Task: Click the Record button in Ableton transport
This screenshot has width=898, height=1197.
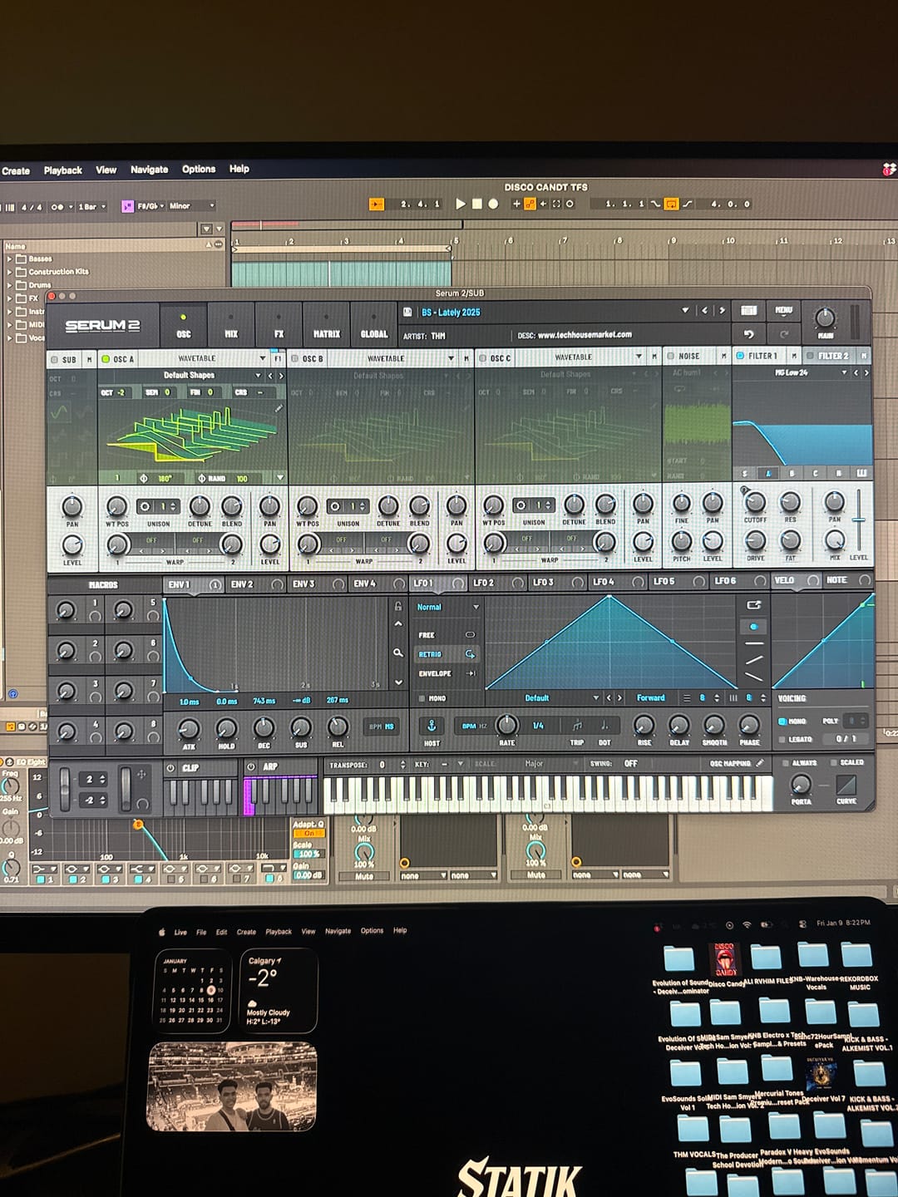Action: 493,204
